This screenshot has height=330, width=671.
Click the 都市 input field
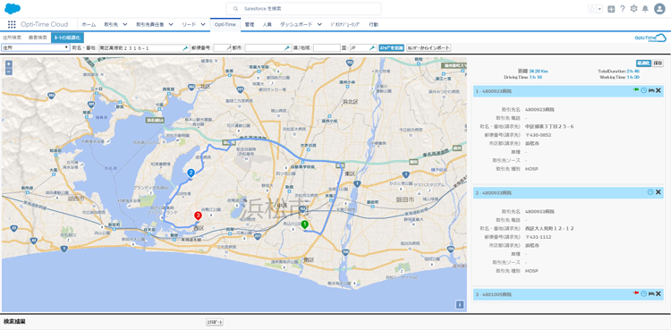coord(268,48)
